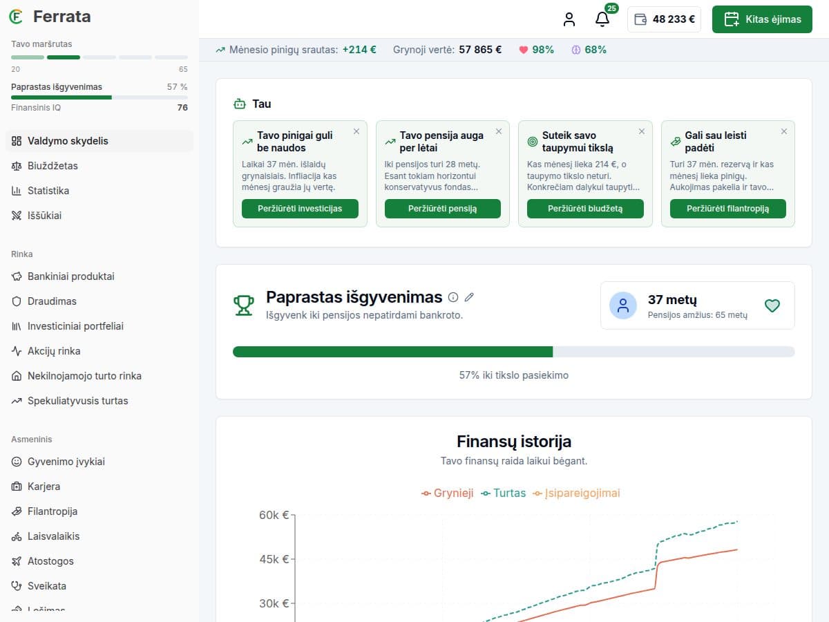Click the heart icon in the age card
Screen dimensions: 829x622
coord(772,305)
